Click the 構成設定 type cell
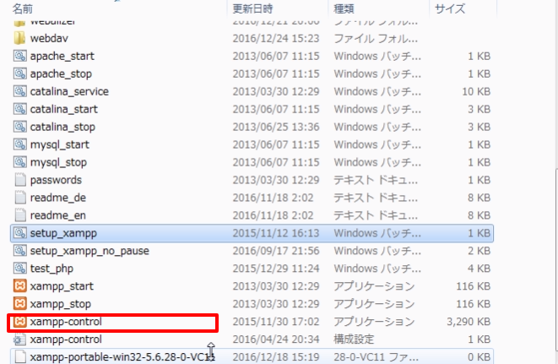The image size is (558, 364). [354, 339]
